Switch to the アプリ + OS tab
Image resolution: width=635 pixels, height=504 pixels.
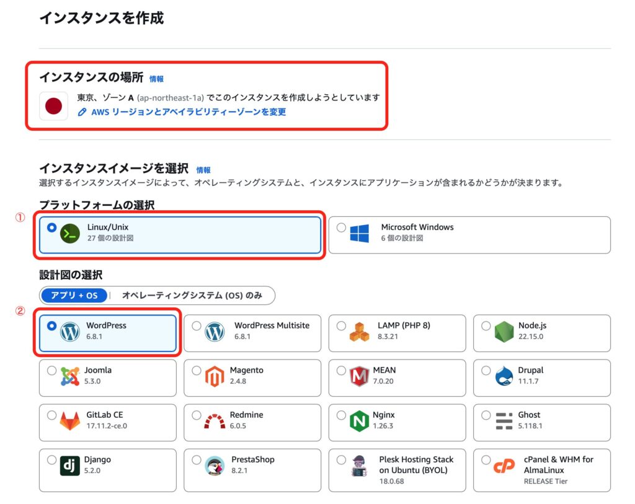click(74, 296)
